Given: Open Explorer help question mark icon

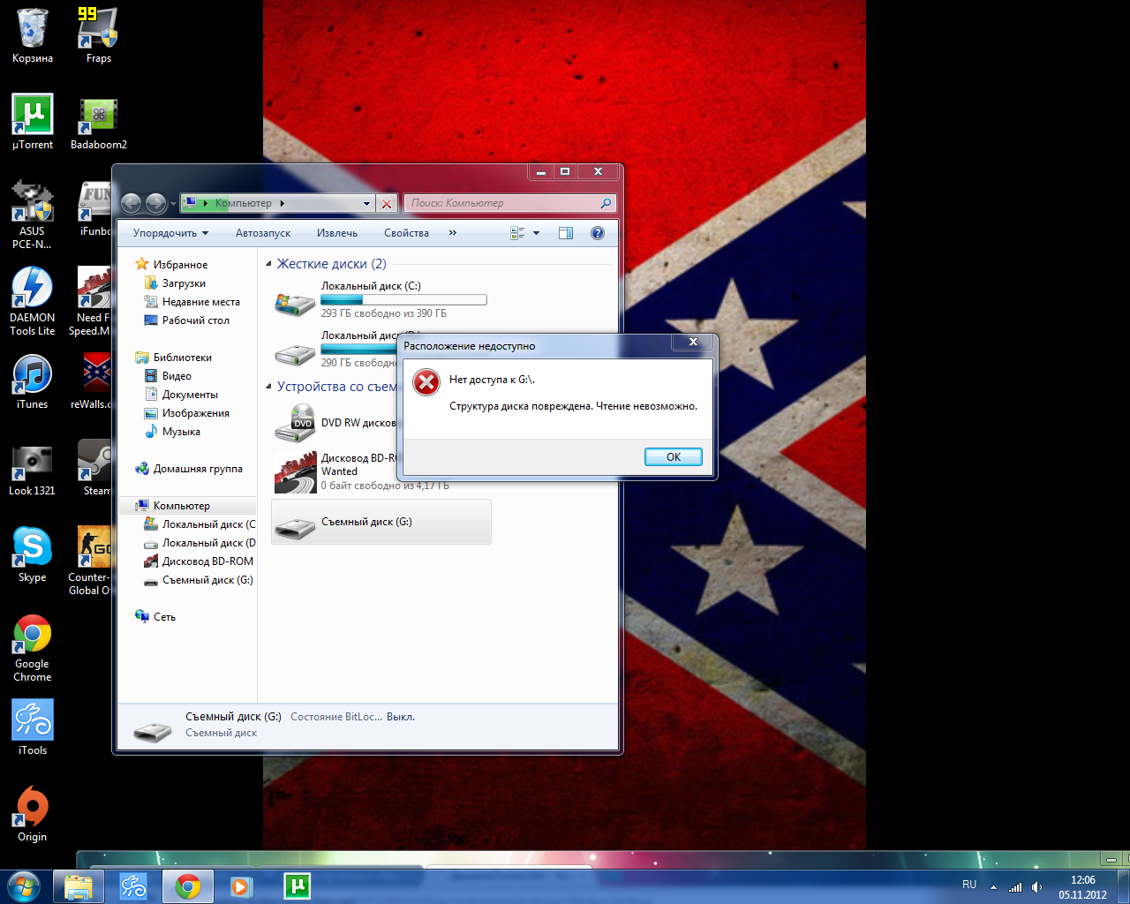Looking at the screenshot, I should [x=598, y=233].
